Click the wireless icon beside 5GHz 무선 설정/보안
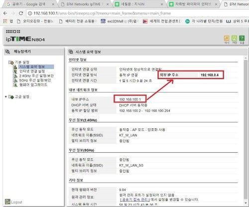The image size is (249, 207). pos(15,80)
